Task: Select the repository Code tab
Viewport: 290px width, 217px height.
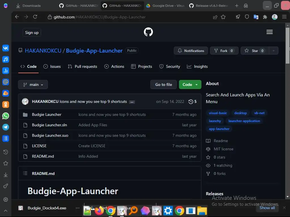Action: 29,66
